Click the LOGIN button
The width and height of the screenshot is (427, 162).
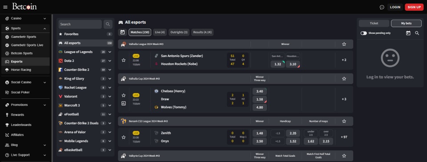395,7
